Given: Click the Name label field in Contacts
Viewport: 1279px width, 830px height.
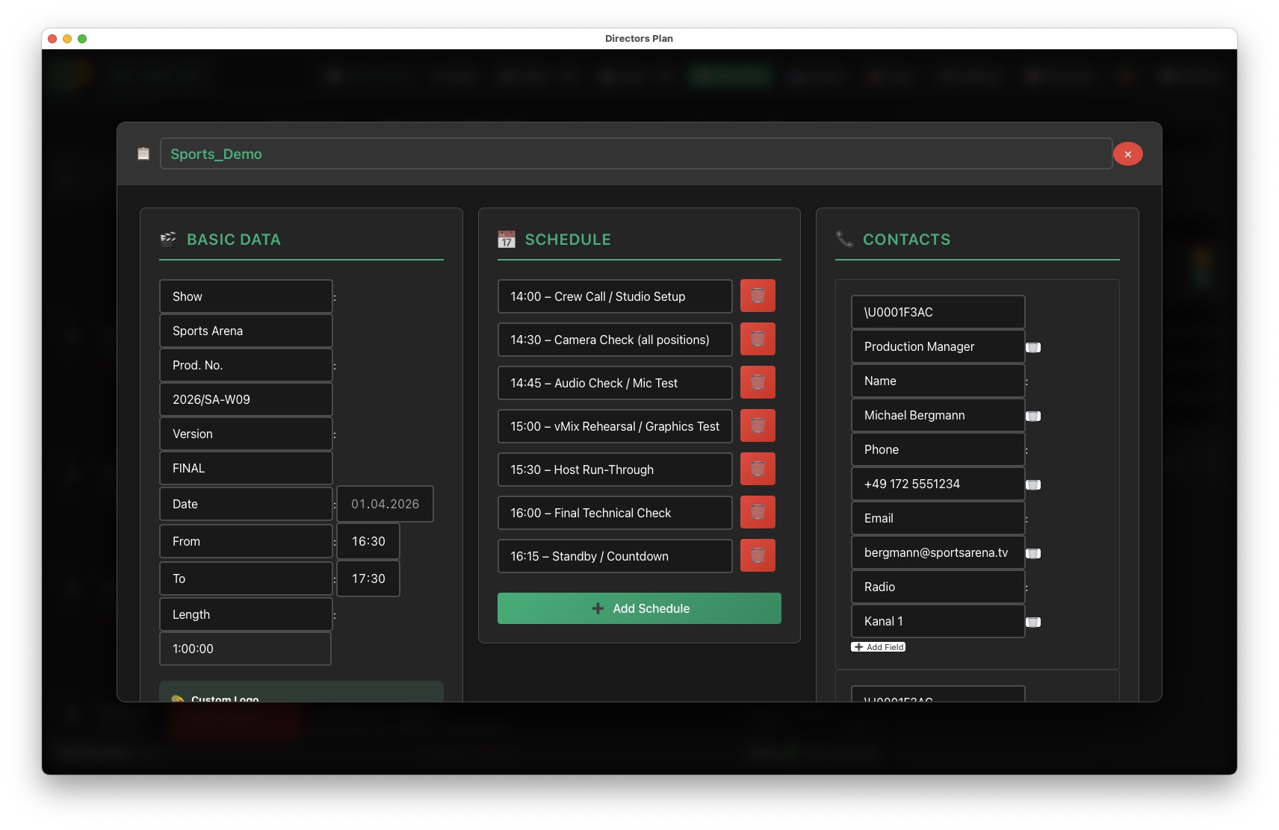Looking at the screenshot, I should [x=938, y=381].
